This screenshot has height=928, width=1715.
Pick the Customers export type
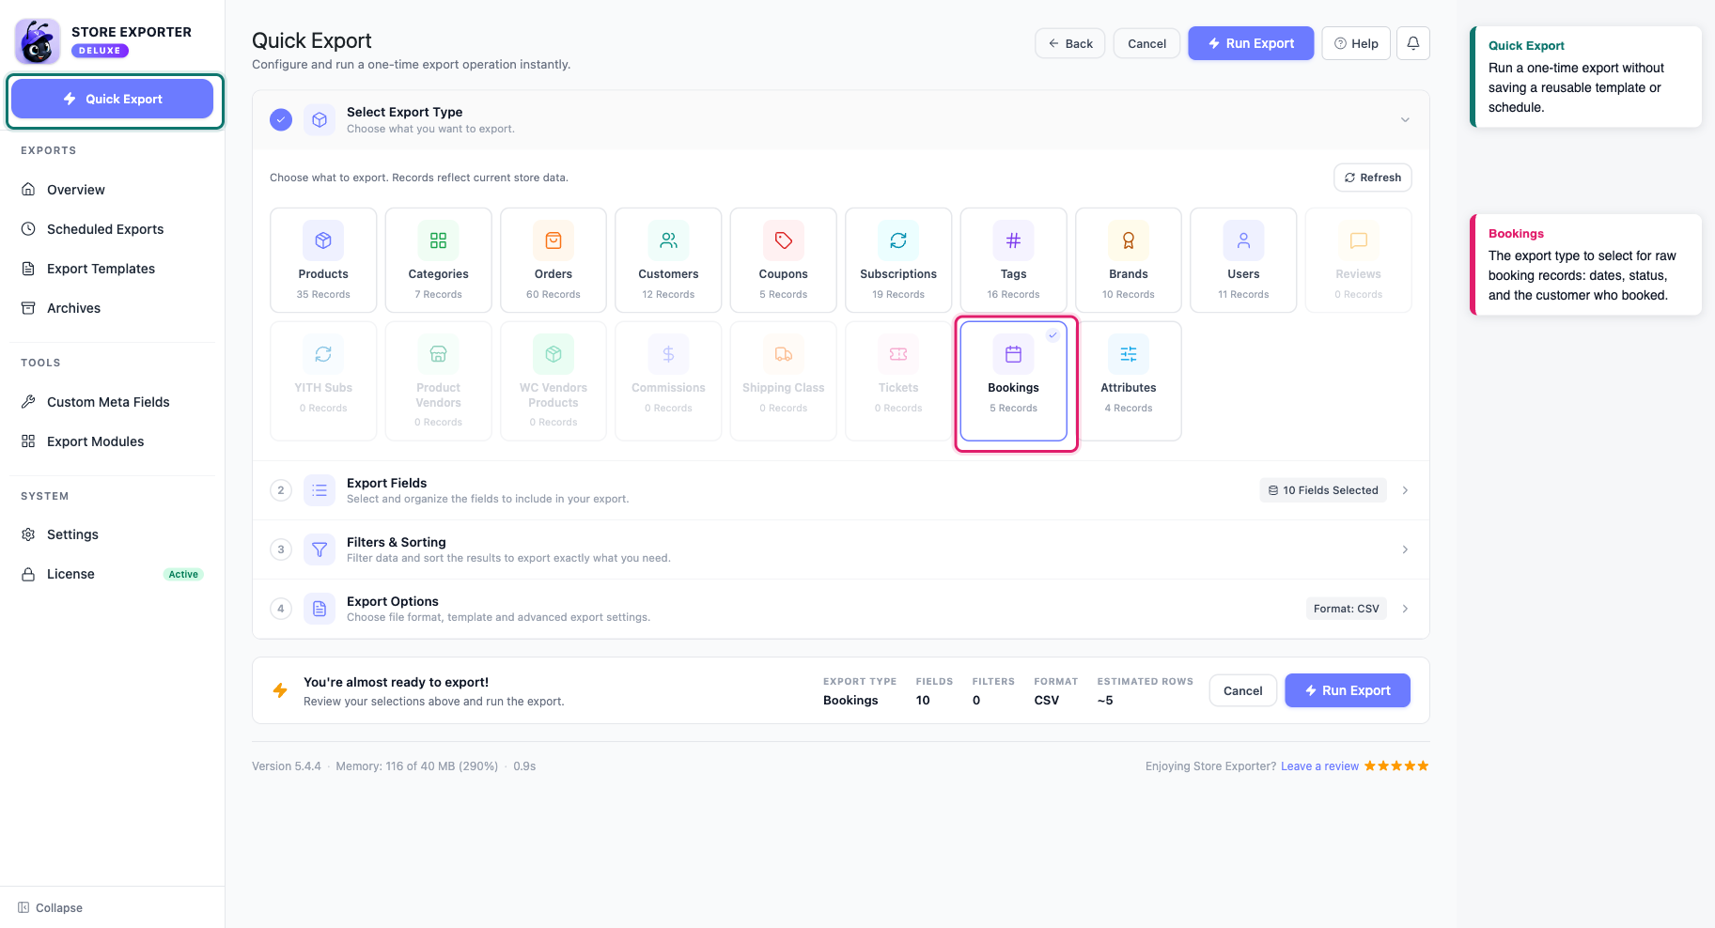pyautogui.click(x=668, y=260)
